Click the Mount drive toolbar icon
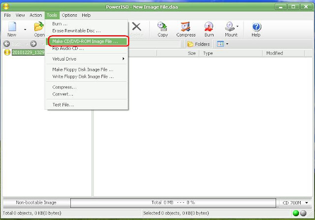The width and height of the screenshot is (315, 220). tap(230, 27)
